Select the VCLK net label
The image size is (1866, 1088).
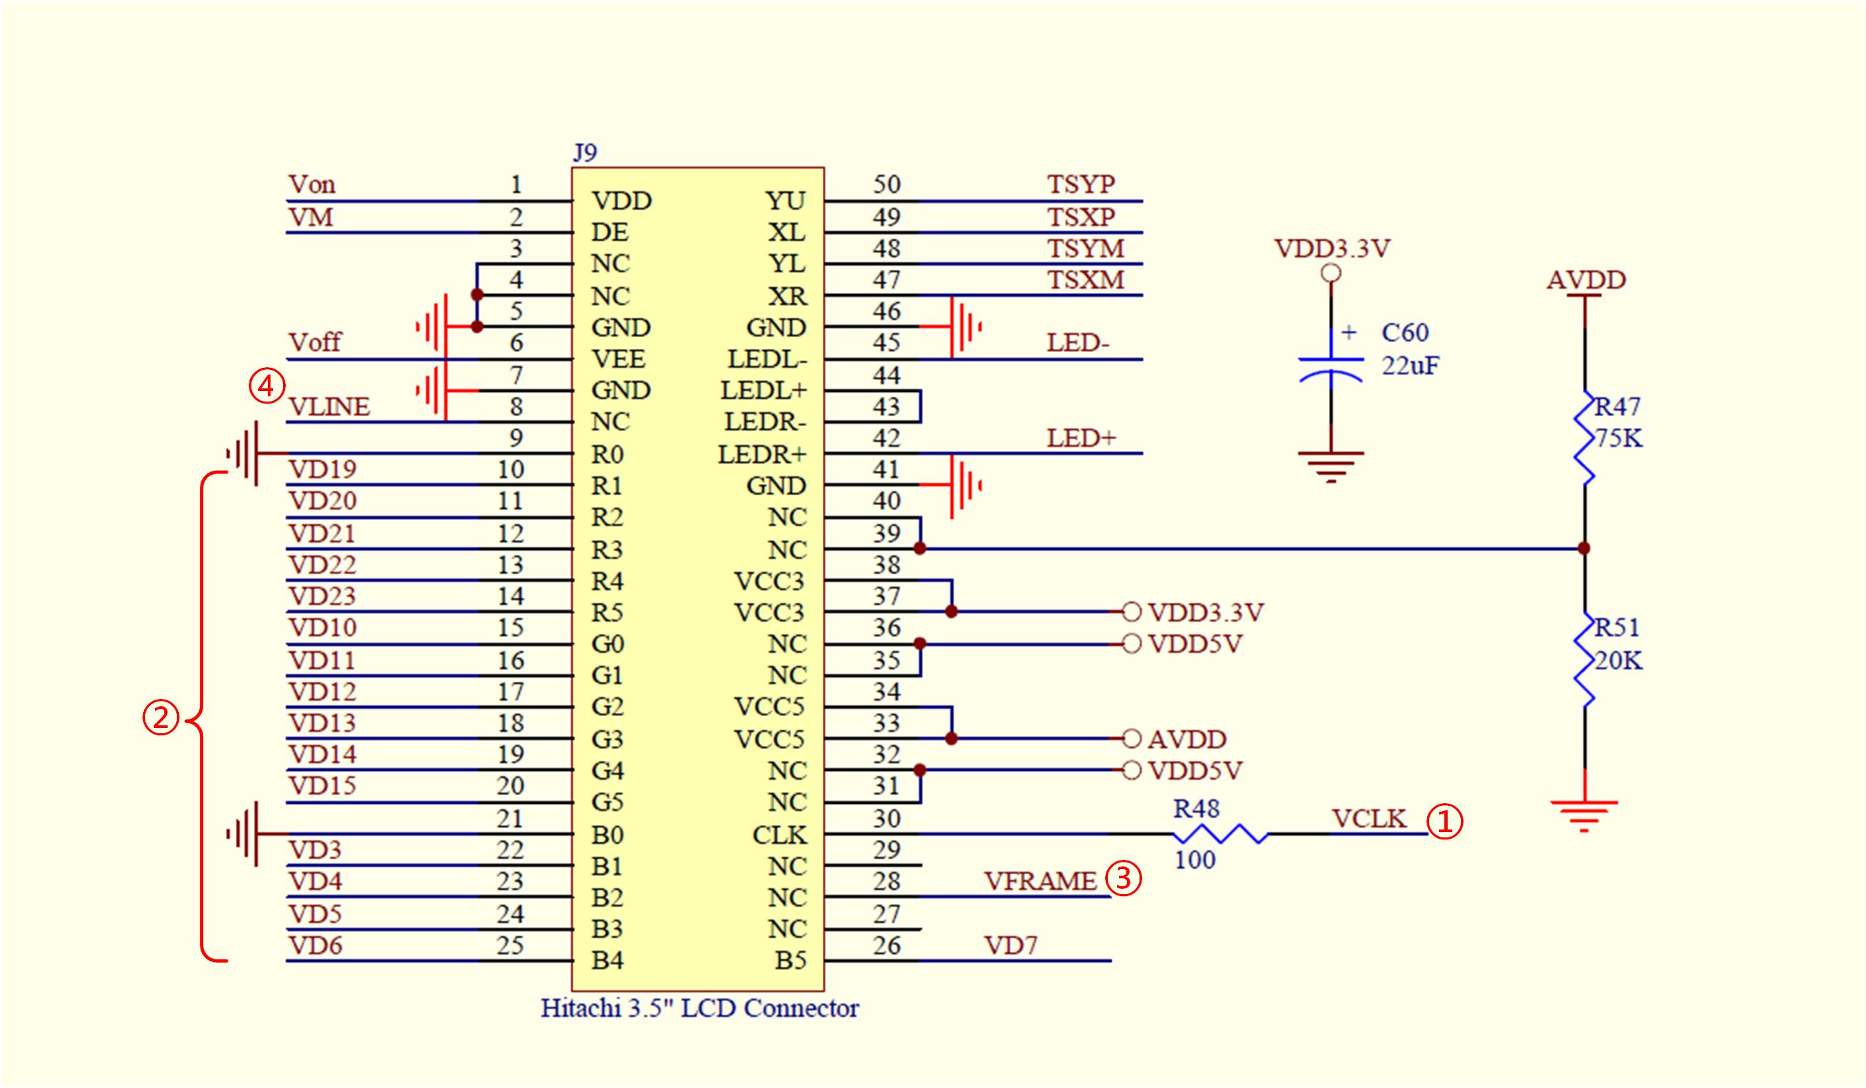pyautogui.click(x=1369, y=818)
